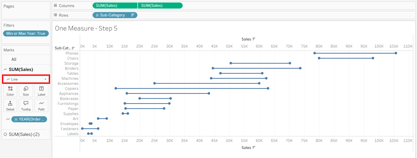Open the Size marks card
417x158 pixels.
point(26,91)
